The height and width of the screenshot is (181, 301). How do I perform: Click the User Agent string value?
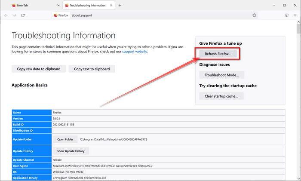pyautogui.click(x=102, y=166)
